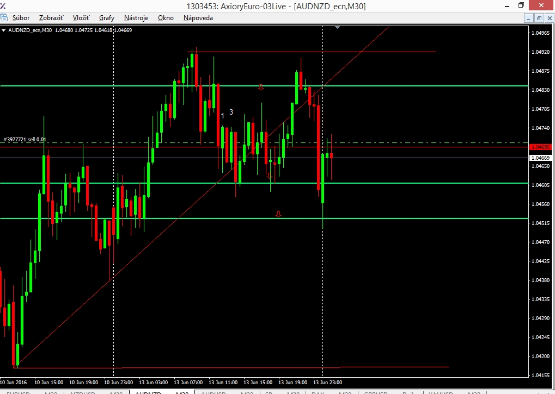Image resolution: width=555 pixels, height=394 pixels.
Task: Open the Grafy menu
Action: tap(107, 18)
